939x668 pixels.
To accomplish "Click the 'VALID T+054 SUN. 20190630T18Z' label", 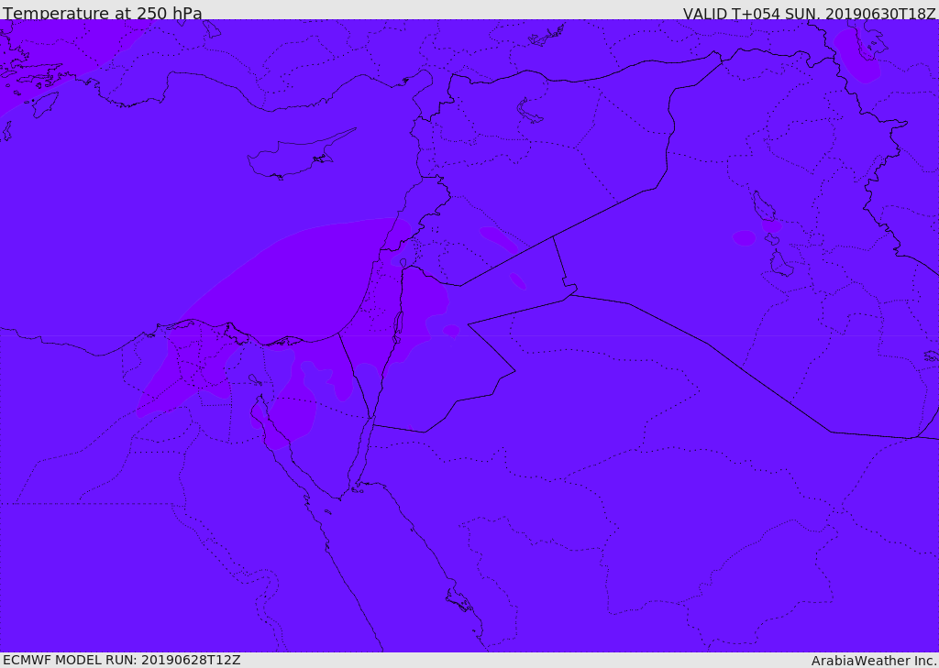I will (809, 13).
